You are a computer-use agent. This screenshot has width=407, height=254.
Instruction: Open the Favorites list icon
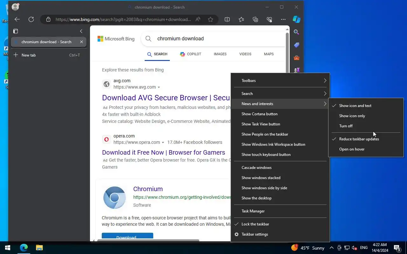(x=241, y=19)
